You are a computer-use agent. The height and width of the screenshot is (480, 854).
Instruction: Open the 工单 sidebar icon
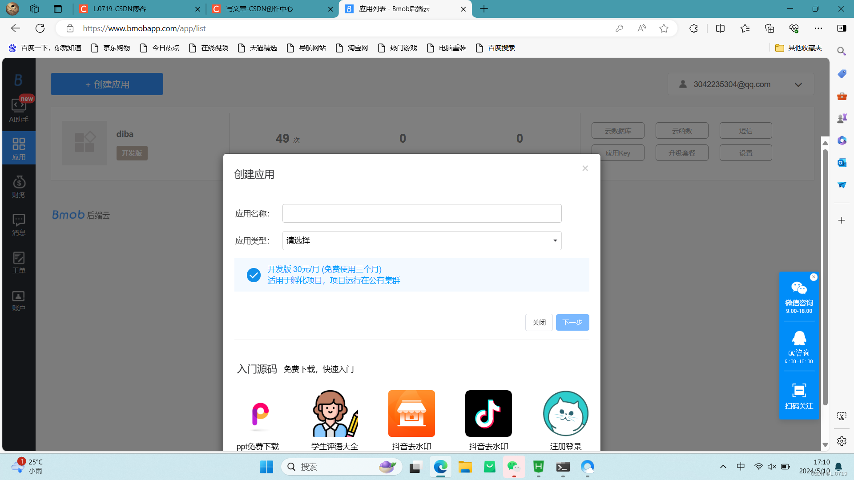click(x=18, y=262)
